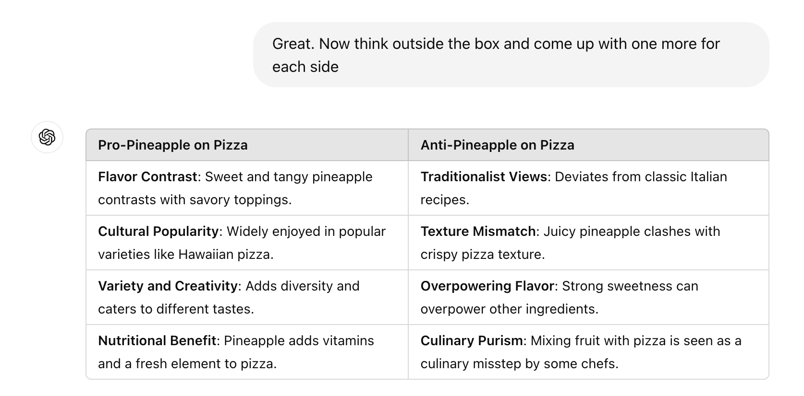Click the text "contrasts with savory toppings."

[x=195, y=200]
